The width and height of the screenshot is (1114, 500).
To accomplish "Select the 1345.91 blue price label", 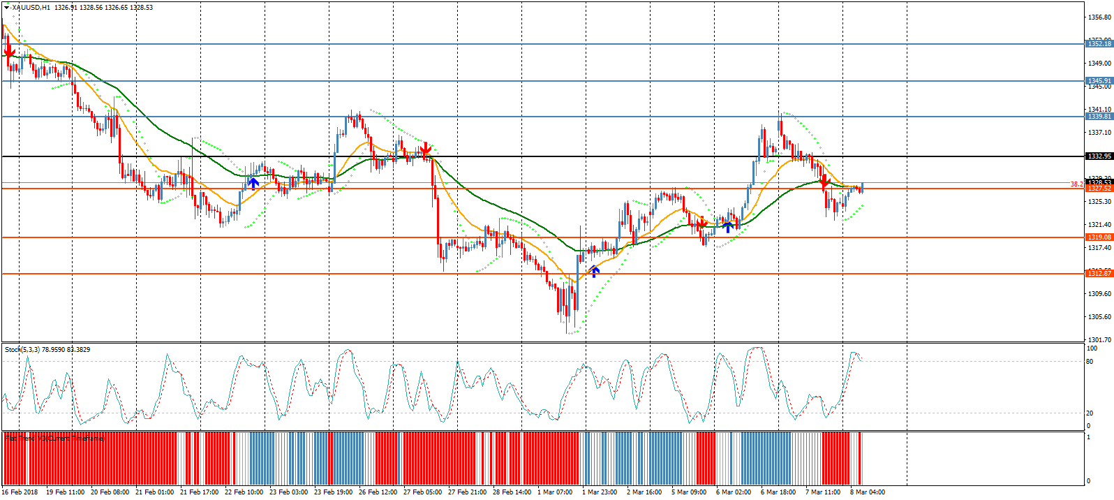I will pos(1099,81).
